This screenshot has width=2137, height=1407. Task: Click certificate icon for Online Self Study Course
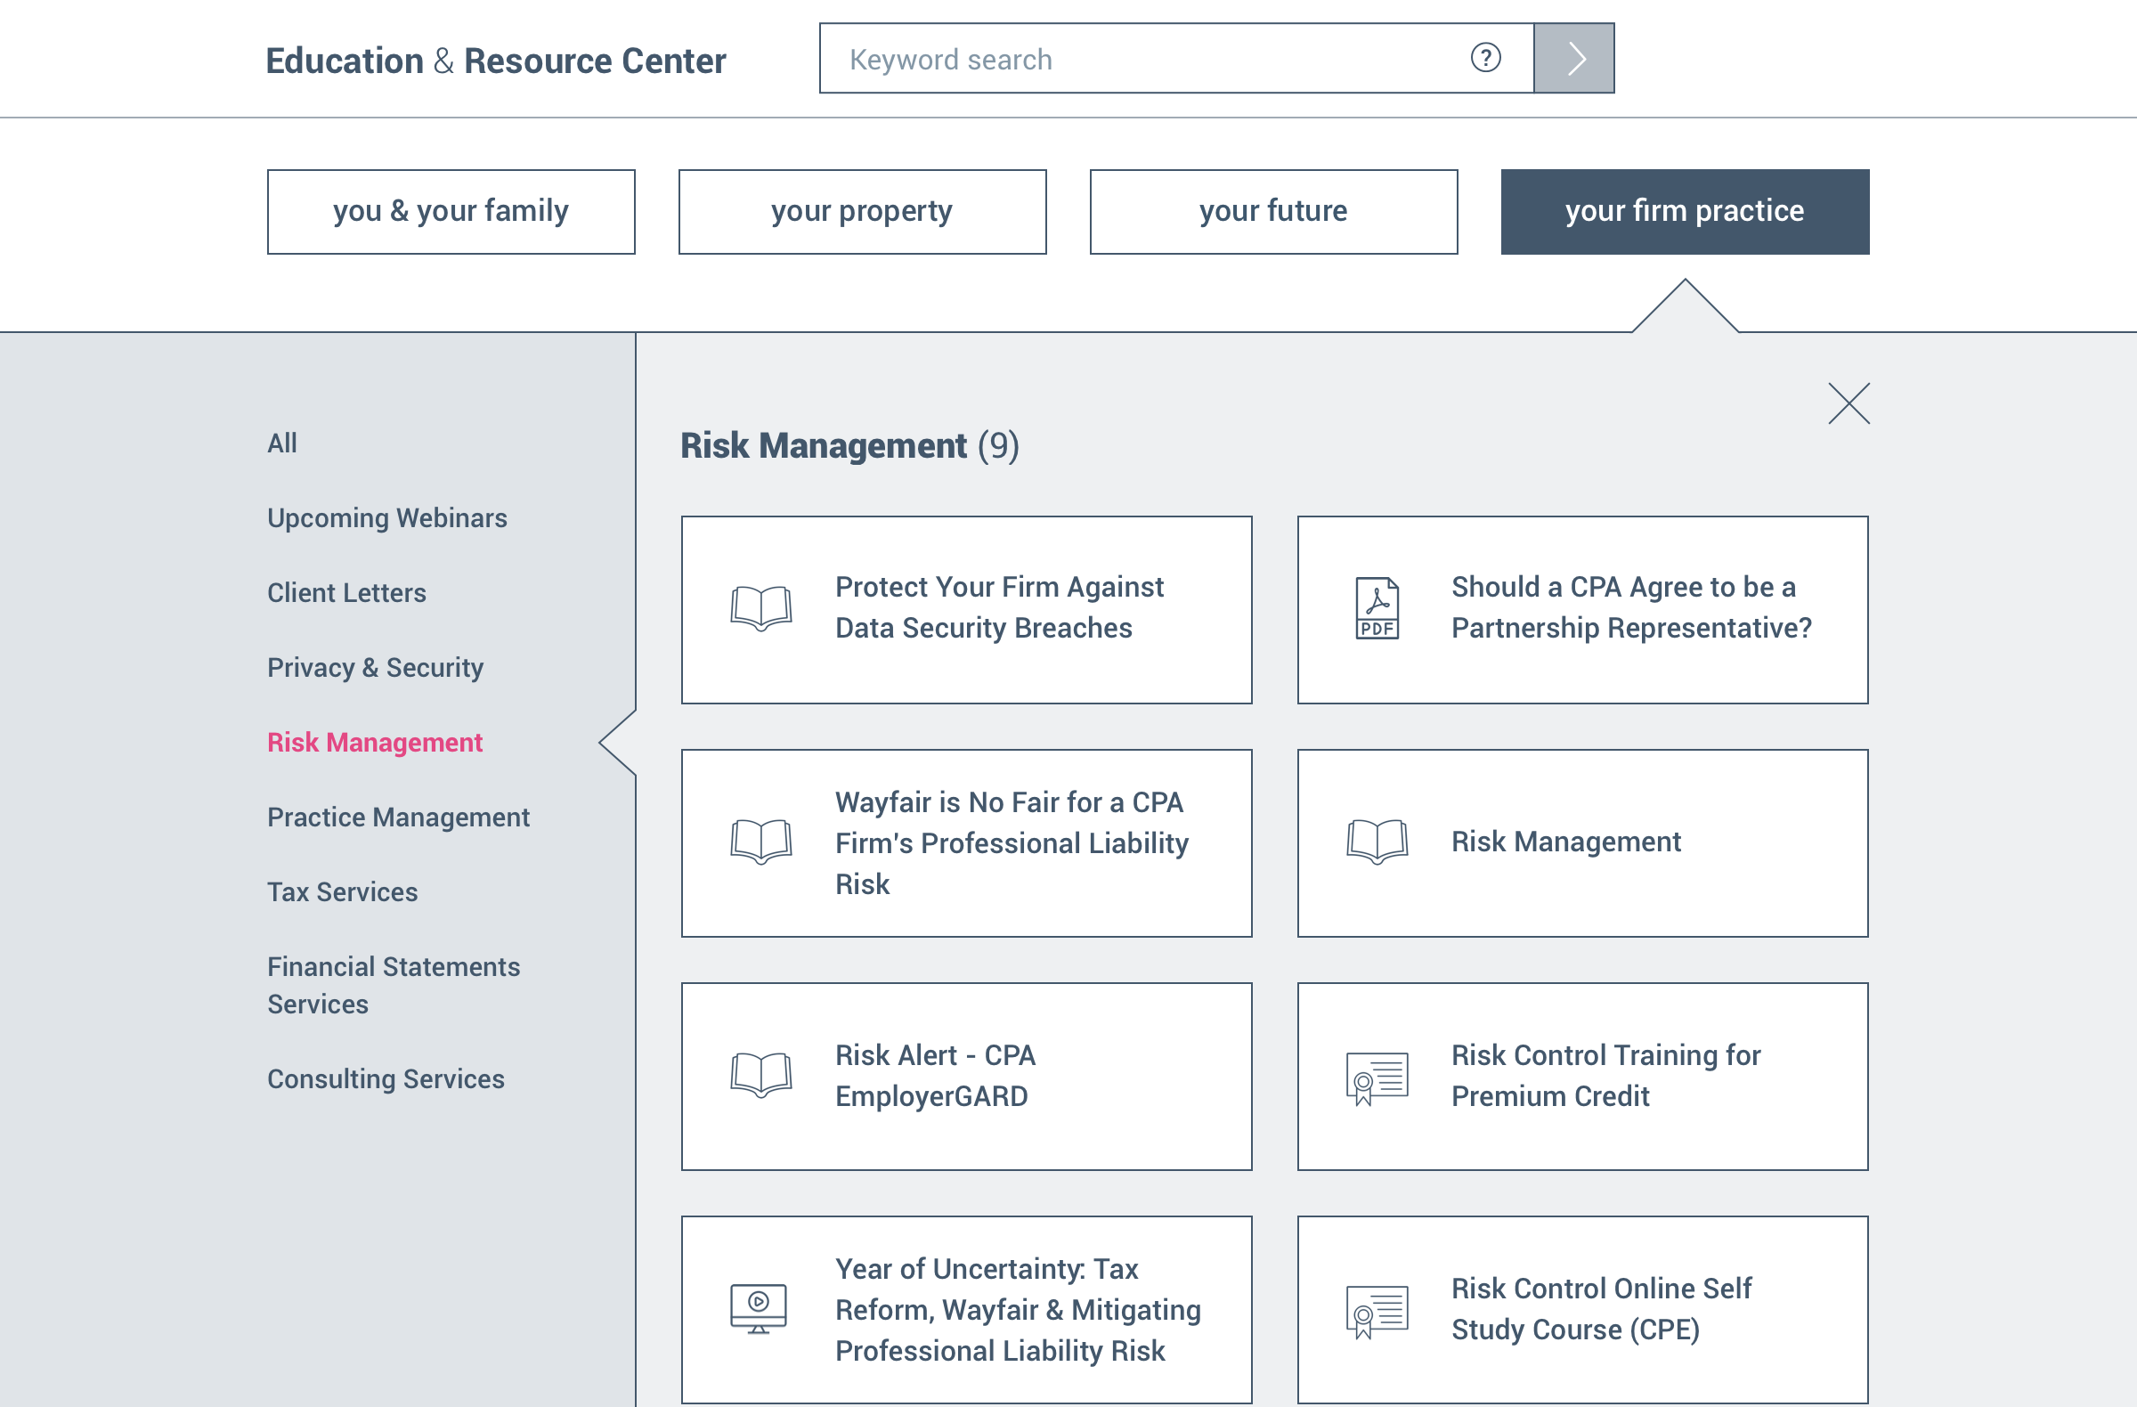coord(1377,1310)
